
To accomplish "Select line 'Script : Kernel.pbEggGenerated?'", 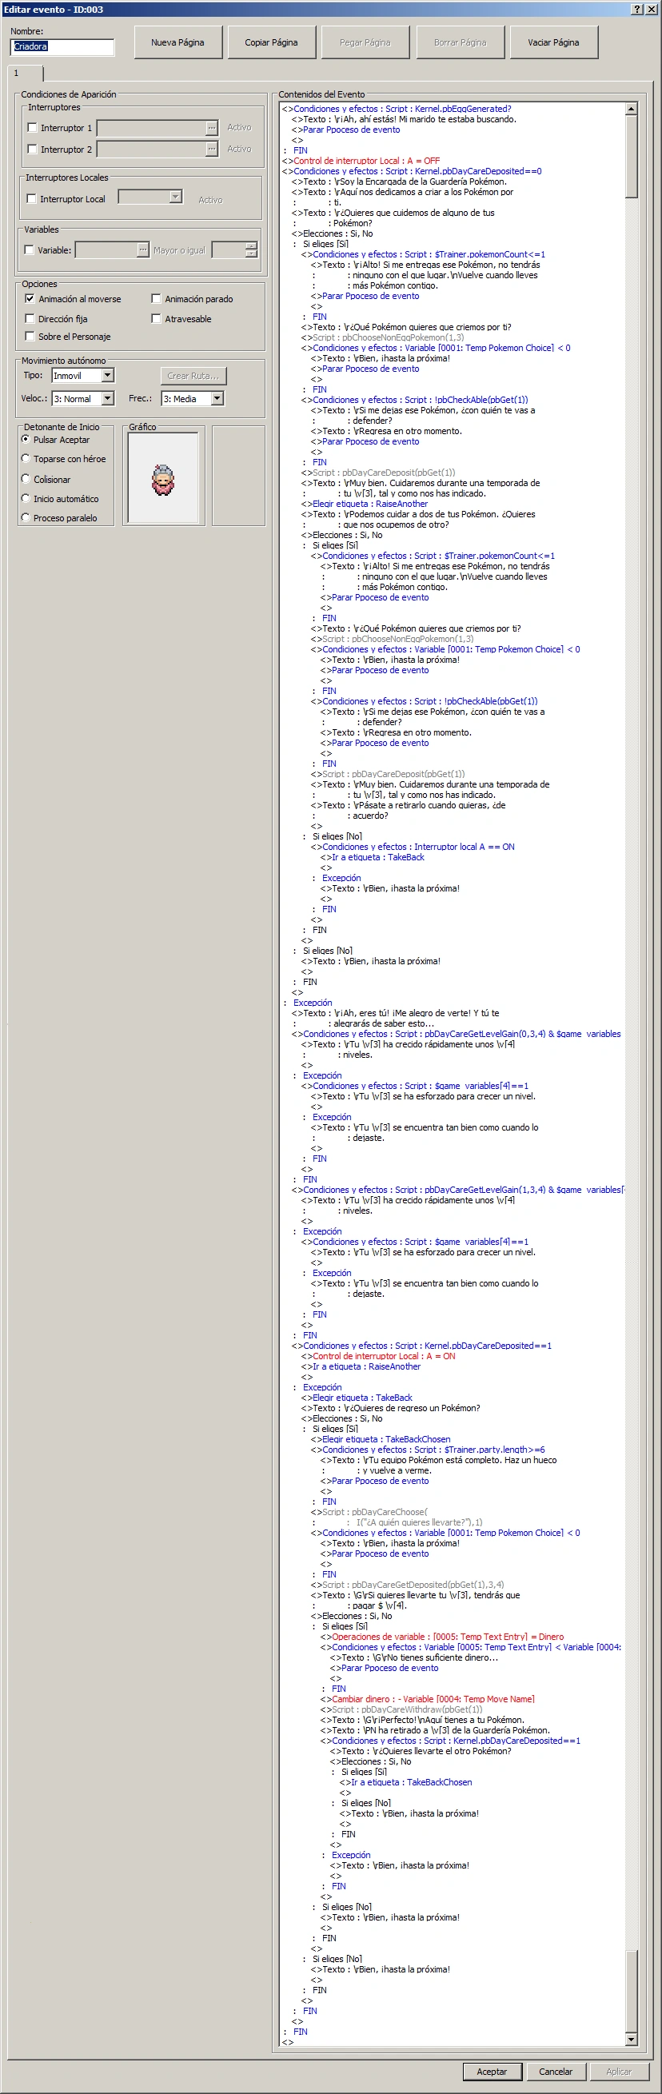I will pos(397,109).
